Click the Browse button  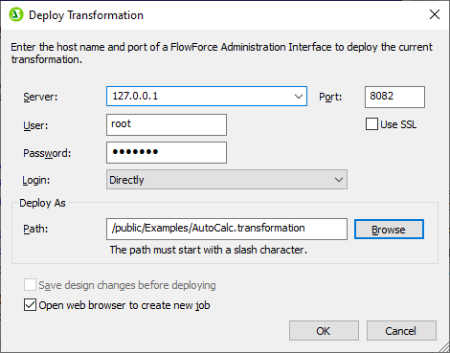(389, 230)
